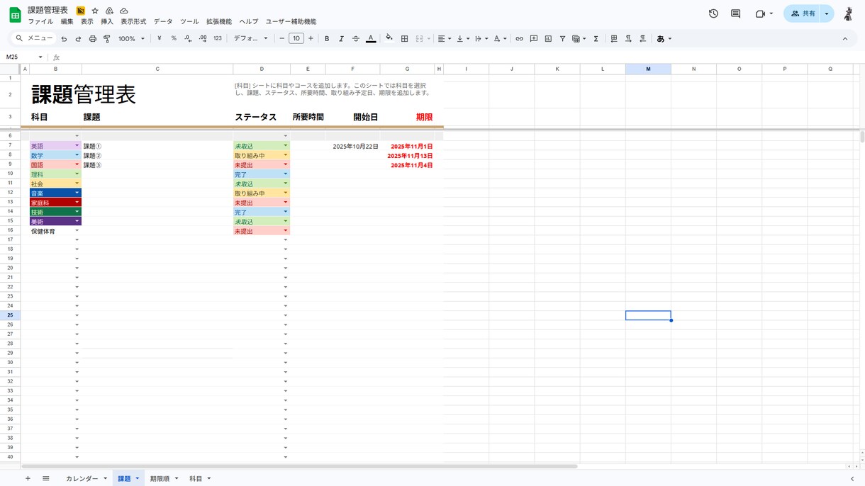Check the cloud save status icon
This screenshot has width=865, height=486.
pyautogui.click(x=124, y=11)
